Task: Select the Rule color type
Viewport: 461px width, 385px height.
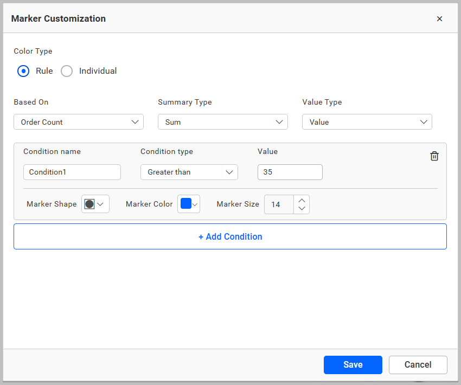Action: pos(23,71)
